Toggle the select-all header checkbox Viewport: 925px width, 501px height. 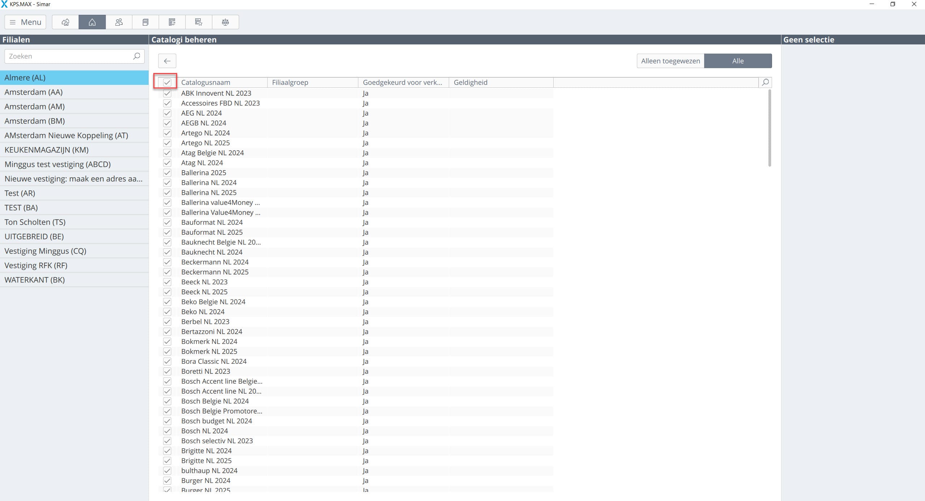point(167,82)
